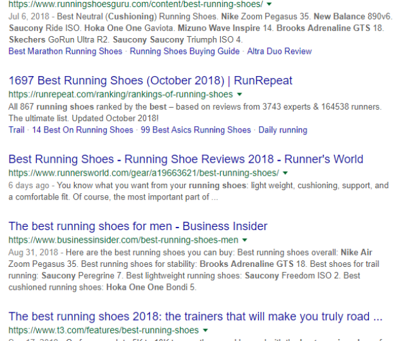405x341 pixels.
Task: Select the Daily running sitelink
Action: [282, 130]
